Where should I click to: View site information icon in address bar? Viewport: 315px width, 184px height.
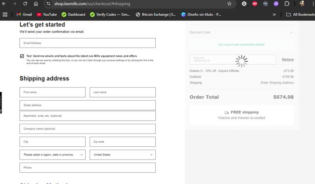[x=48, y=3]
